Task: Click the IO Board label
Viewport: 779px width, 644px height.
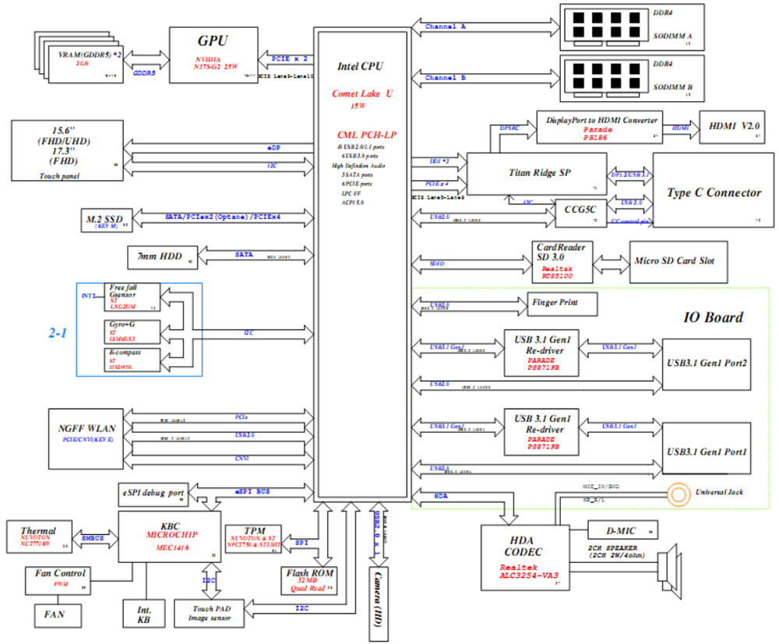Action: click(714, 317)
